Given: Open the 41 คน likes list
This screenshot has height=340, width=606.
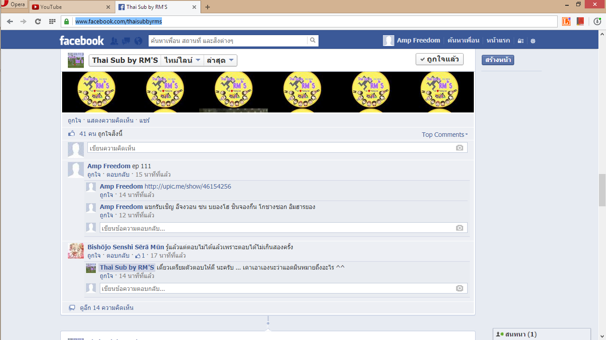Looking at the screenshot, I should [87, 134].
